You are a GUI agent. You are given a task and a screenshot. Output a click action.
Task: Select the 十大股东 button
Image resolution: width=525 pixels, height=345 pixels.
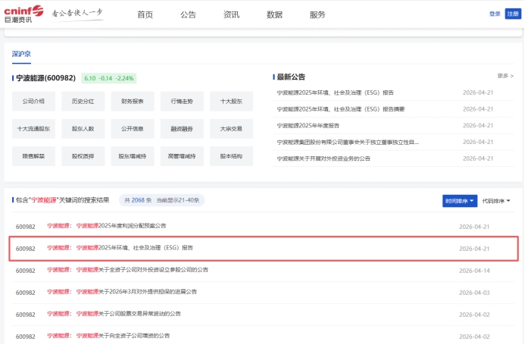(231, 101)
